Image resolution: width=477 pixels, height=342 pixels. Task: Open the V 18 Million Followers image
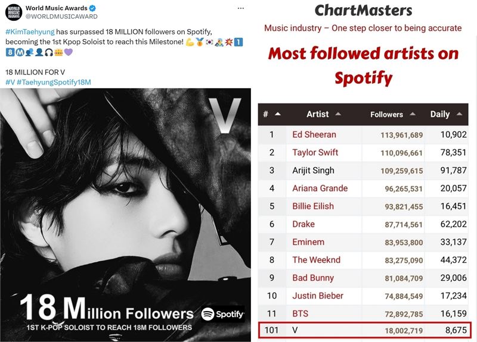[125, 215]
